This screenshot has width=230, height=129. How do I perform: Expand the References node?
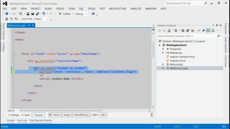[x=163, y=53]
